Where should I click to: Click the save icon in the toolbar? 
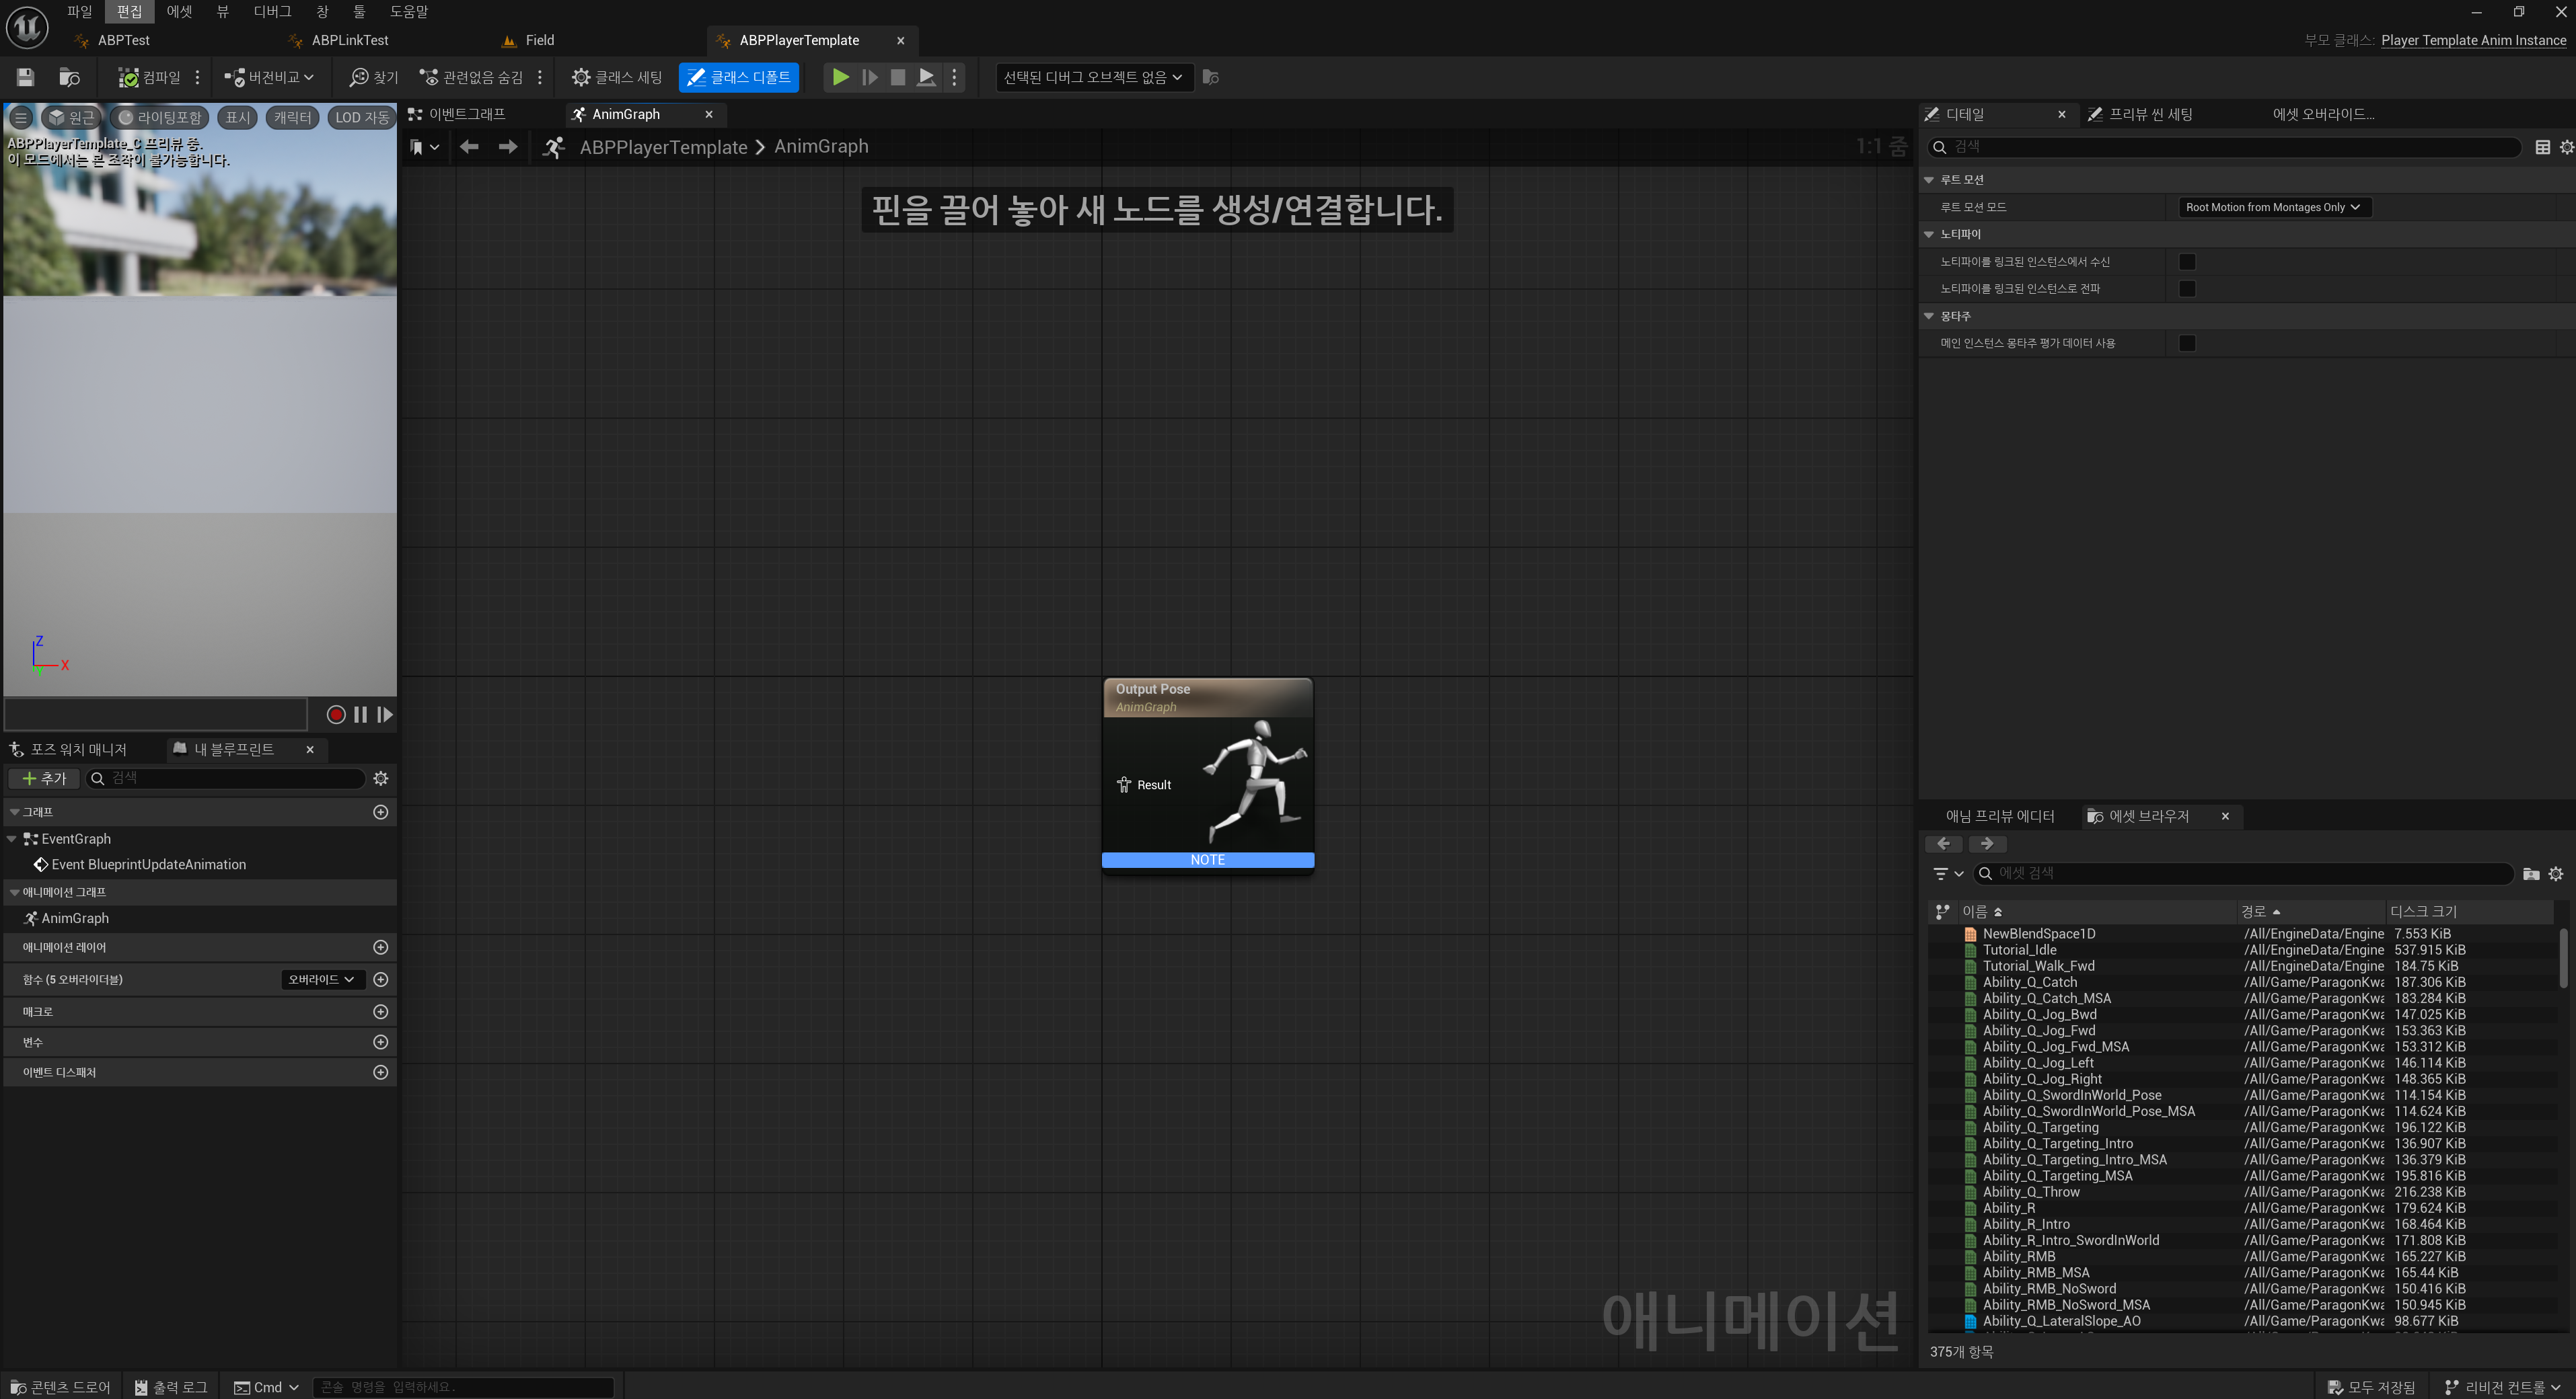[26, 77]
